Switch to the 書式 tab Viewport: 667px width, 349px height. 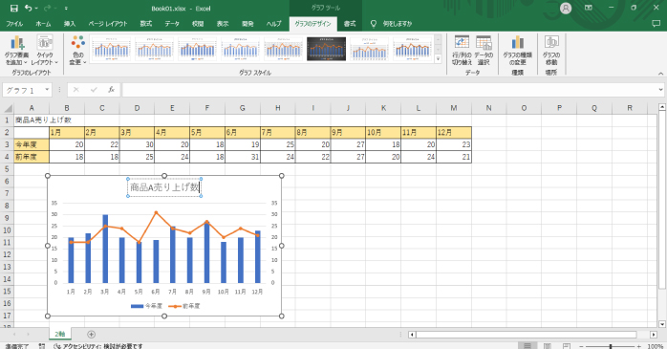click(350, 24)
